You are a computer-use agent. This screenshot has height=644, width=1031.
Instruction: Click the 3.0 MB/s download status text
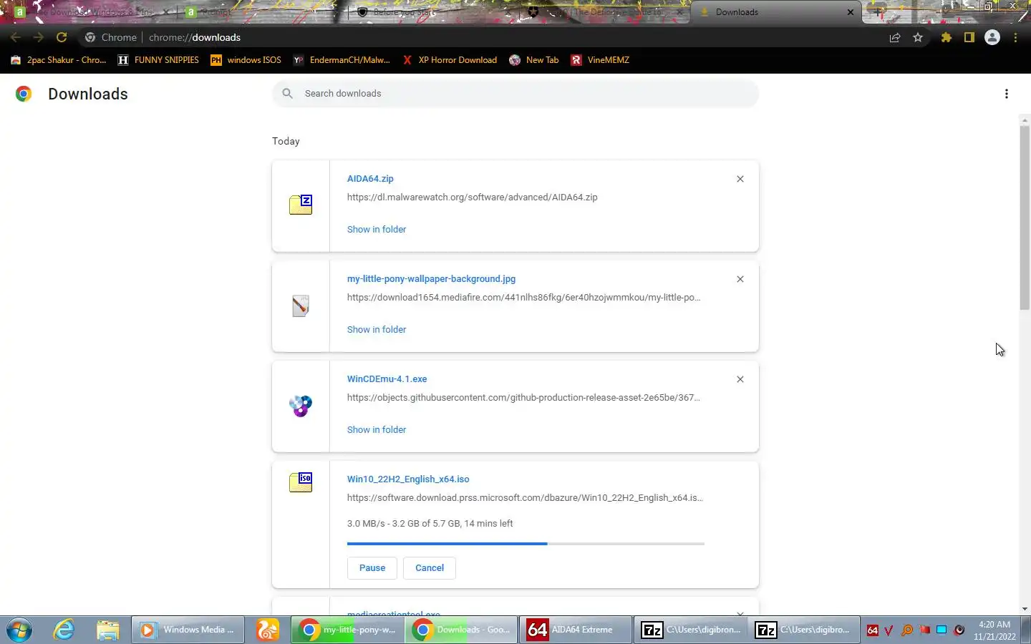pyautogui.click(x=430, y=524)
